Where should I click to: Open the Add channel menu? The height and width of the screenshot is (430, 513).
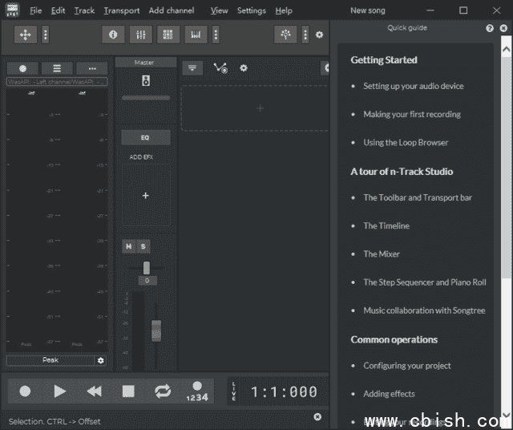pos(172,10)
